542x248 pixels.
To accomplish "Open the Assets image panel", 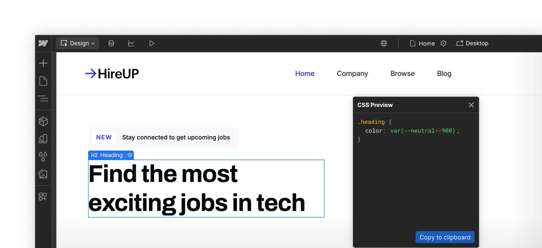I will tap(43, 174).
